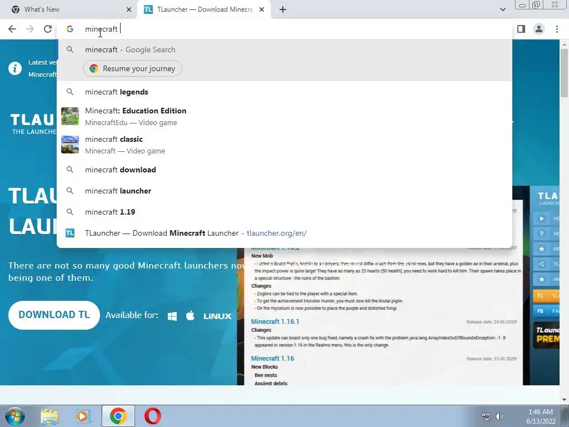Click the DOWNLOAD TL button
The width and height of the screenshot is (569, 427).
click(54, 315)
